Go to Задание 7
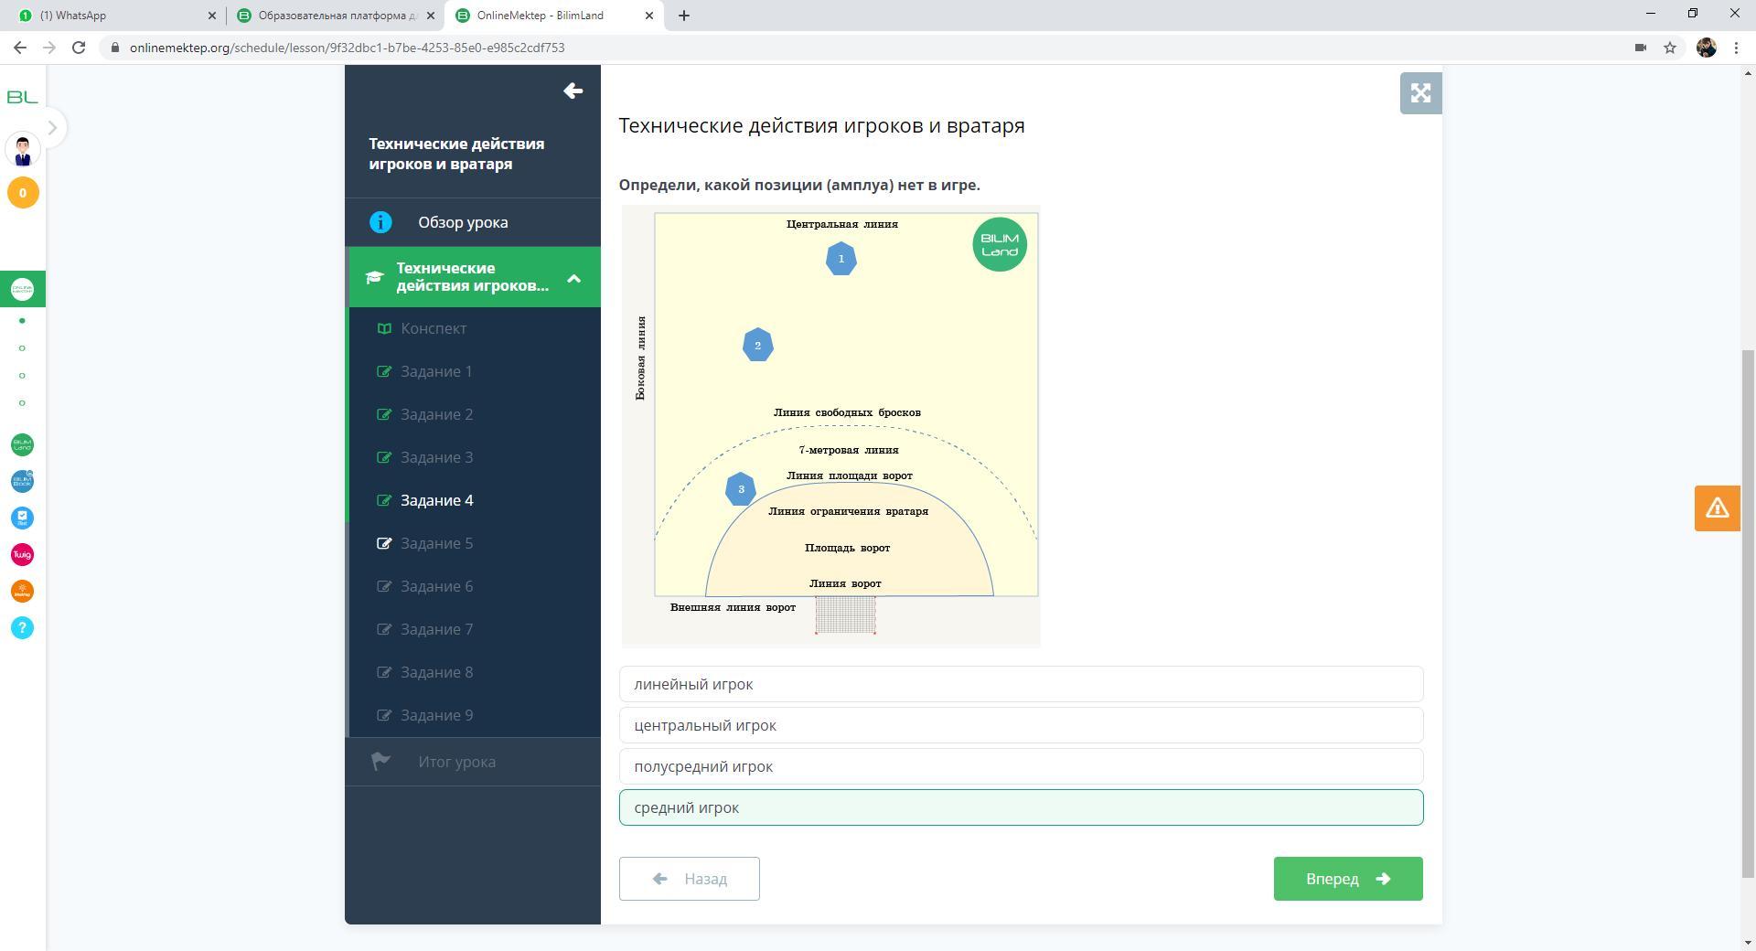This screenshot has height=951, width=1756. click(x=436, y=629)
